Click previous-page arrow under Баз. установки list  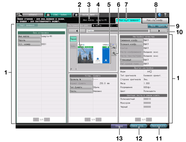(x=36, y=120)
